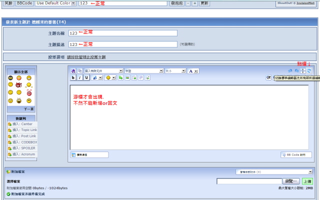Open the attachments management dropdown showing (0)

274,172
